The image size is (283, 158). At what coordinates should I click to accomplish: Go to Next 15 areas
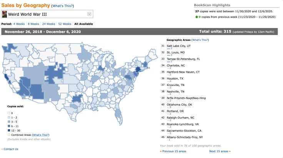219,151
